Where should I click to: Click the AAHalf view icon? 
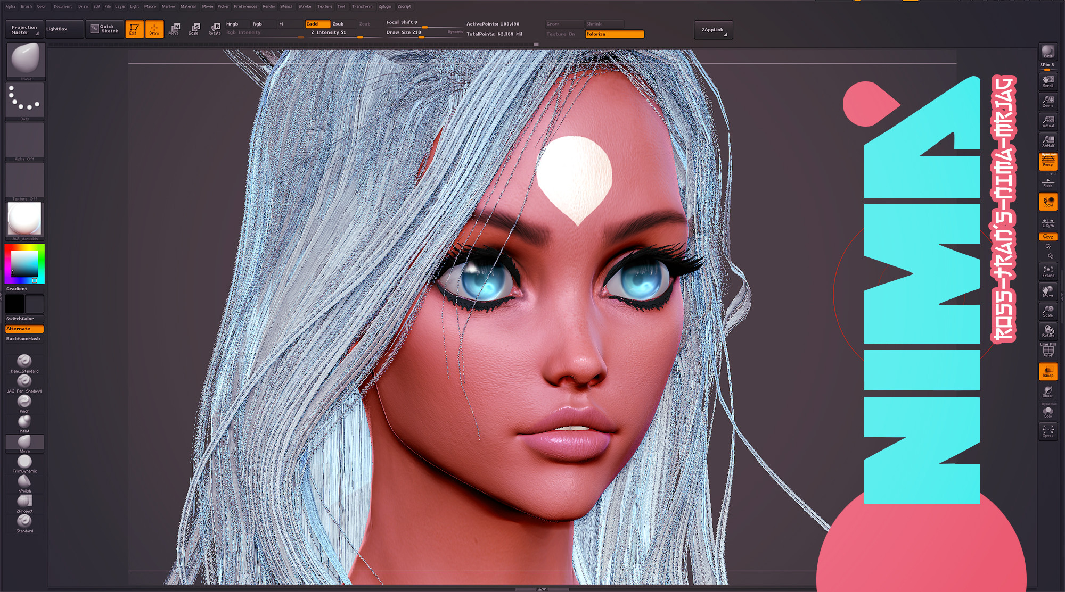pyautogui.click(x=1047, y=141)
